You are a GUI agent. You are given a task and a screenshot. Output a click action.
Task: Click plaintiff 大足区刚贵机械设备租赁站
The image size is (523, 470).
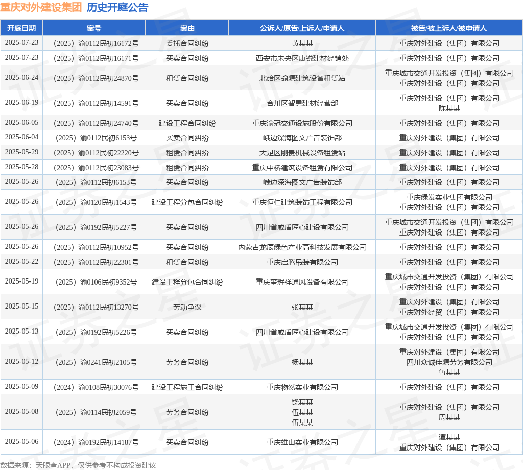click(x=302, y=153)
